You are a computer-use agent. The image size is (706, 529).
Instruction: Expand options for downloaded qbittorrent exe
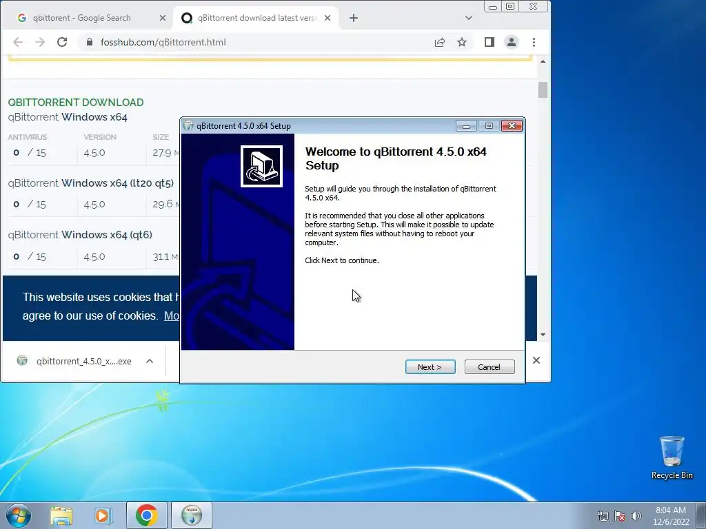(x=150, y=361)
